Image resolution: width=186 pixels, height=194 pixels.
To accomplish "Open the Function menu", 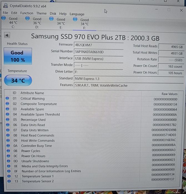I will (27, 13).
